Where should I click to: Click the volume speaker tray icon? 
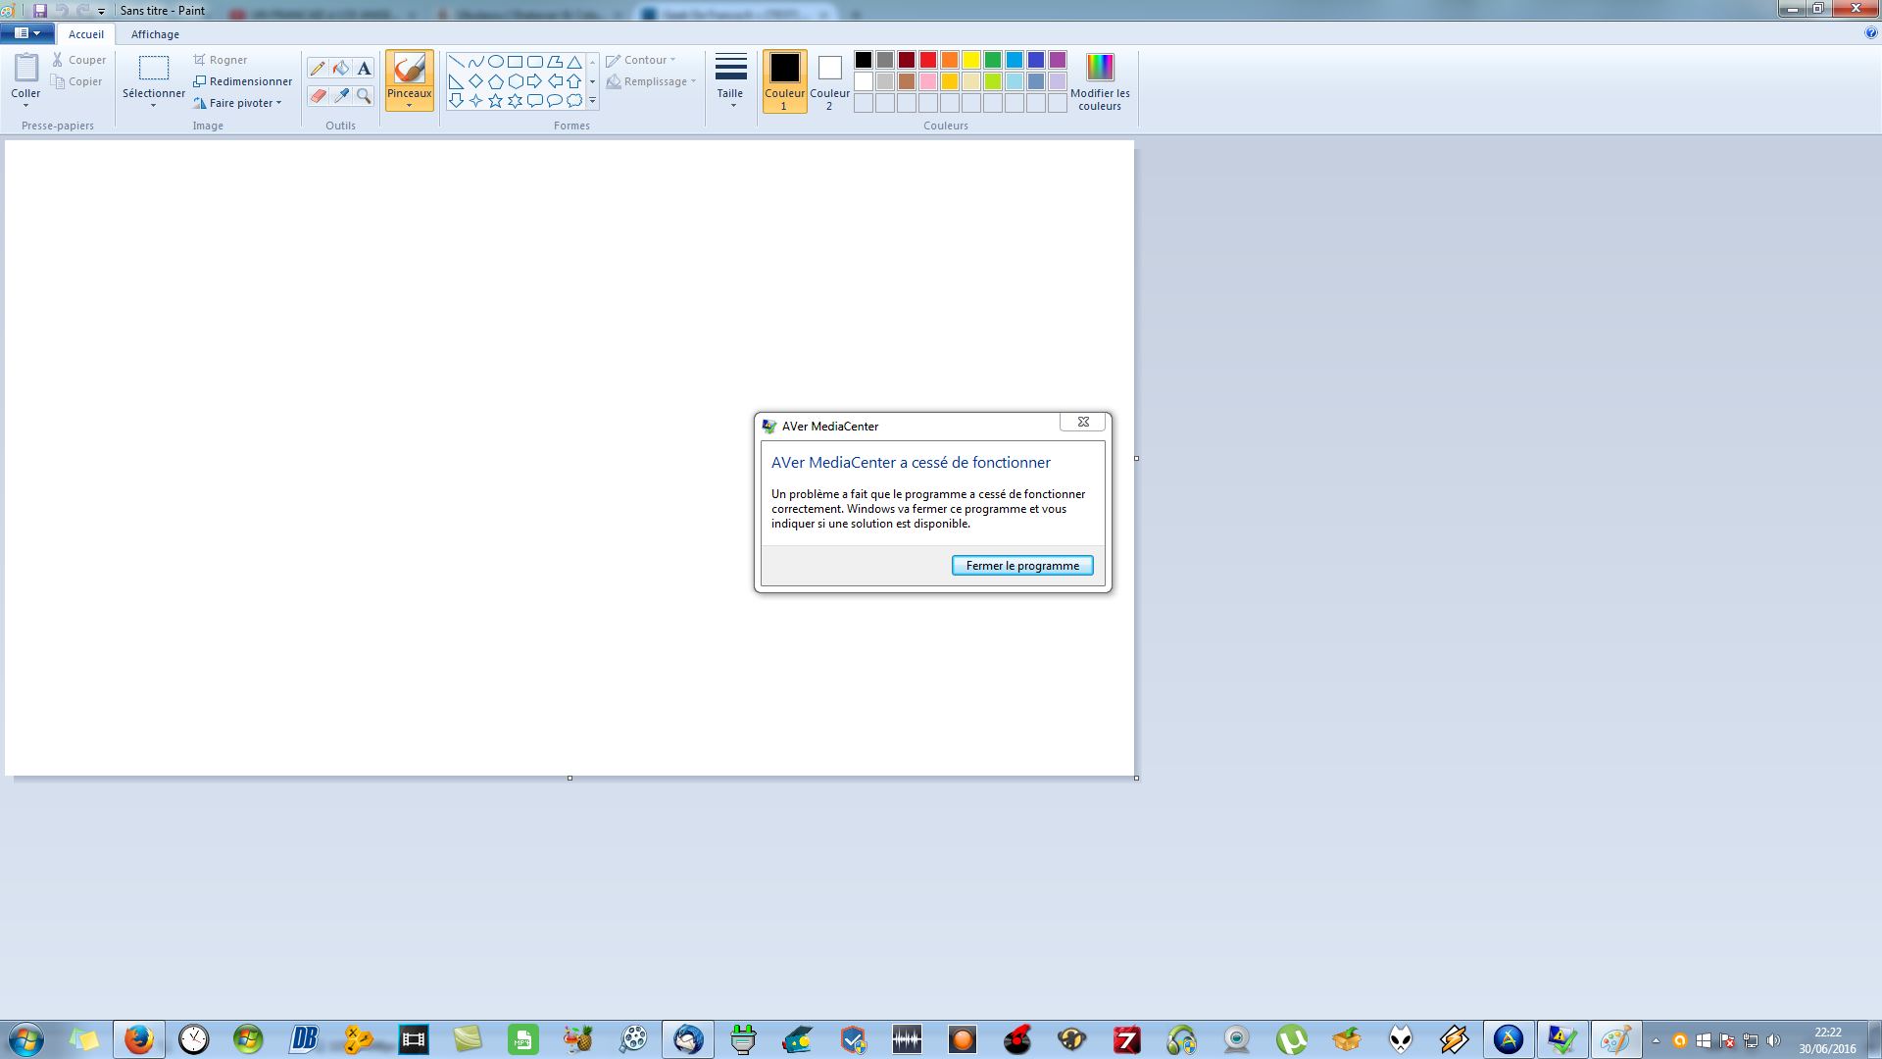[x=1773, y=1040]
